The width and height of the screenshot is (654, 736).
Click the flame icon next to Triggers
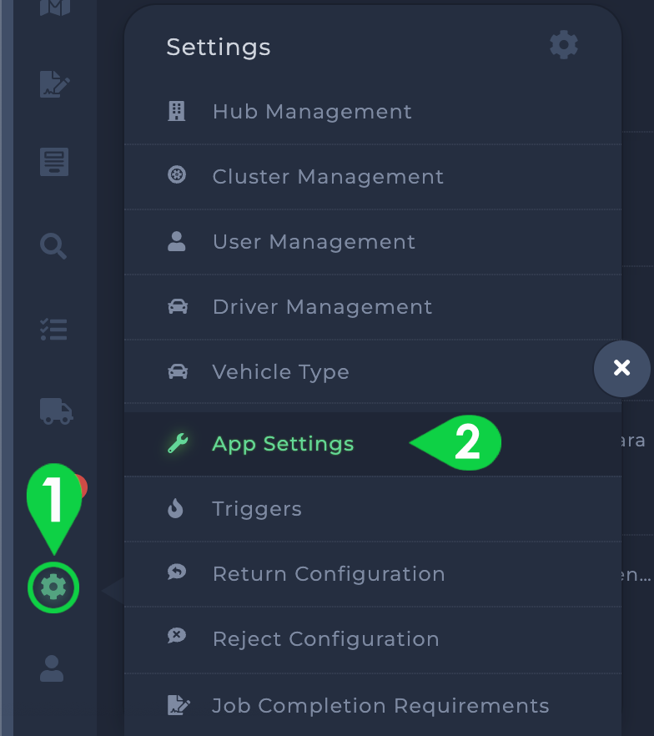(175, 508)
